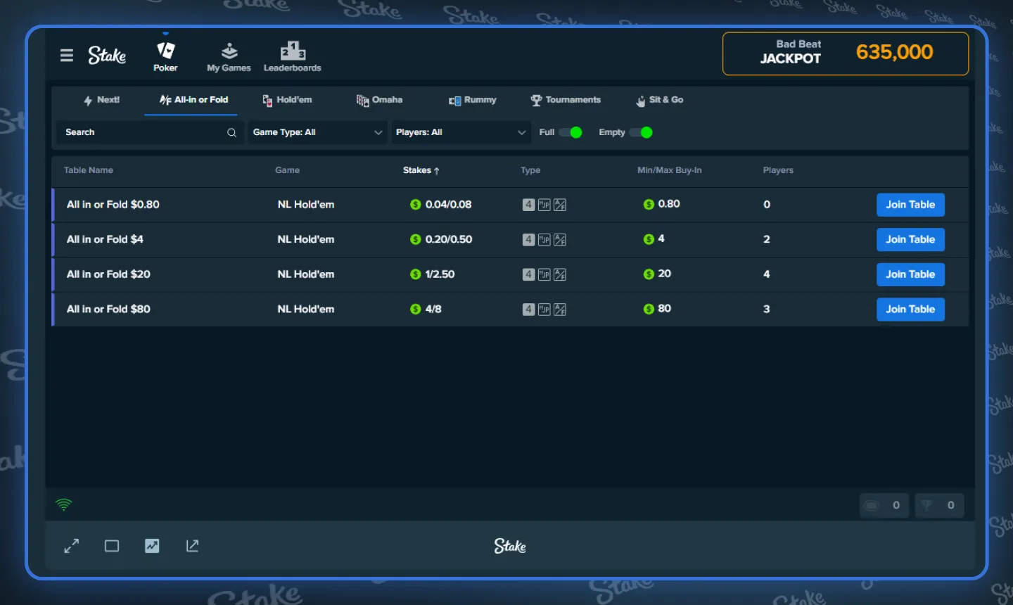
Task: Select the 'All in or Fold $80' name
Action: [108, 309]
